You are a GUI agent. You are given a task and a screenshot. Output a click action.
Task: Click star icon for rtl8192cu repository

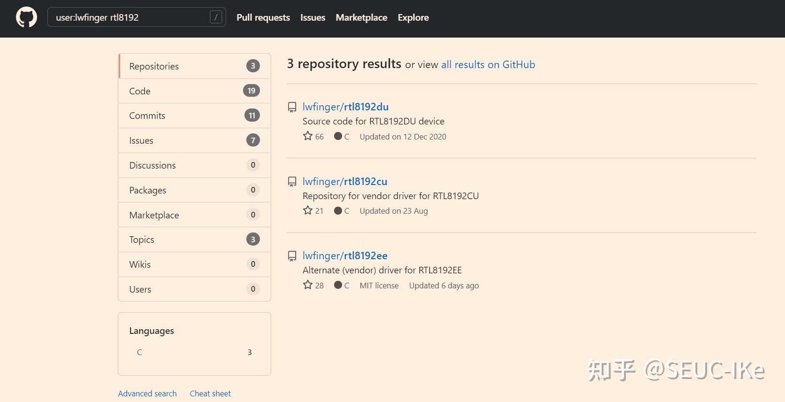coord(308,210)
